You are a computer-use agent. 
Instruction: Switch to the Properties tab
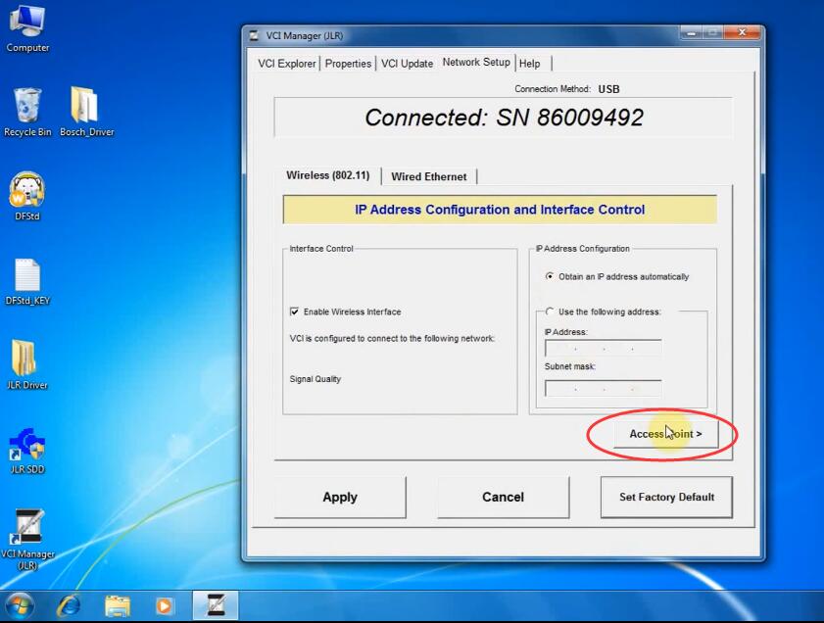click(x=348, y=64)
